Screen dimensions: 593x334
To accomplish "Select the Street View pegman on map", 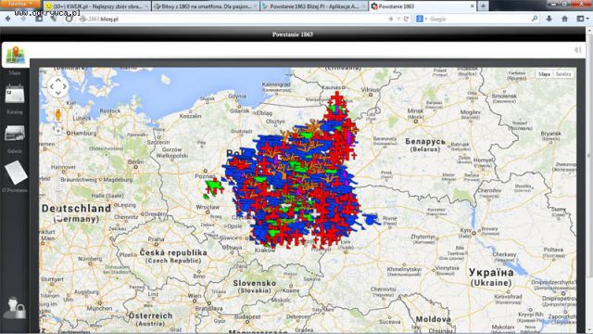I will tap(57, 113).
